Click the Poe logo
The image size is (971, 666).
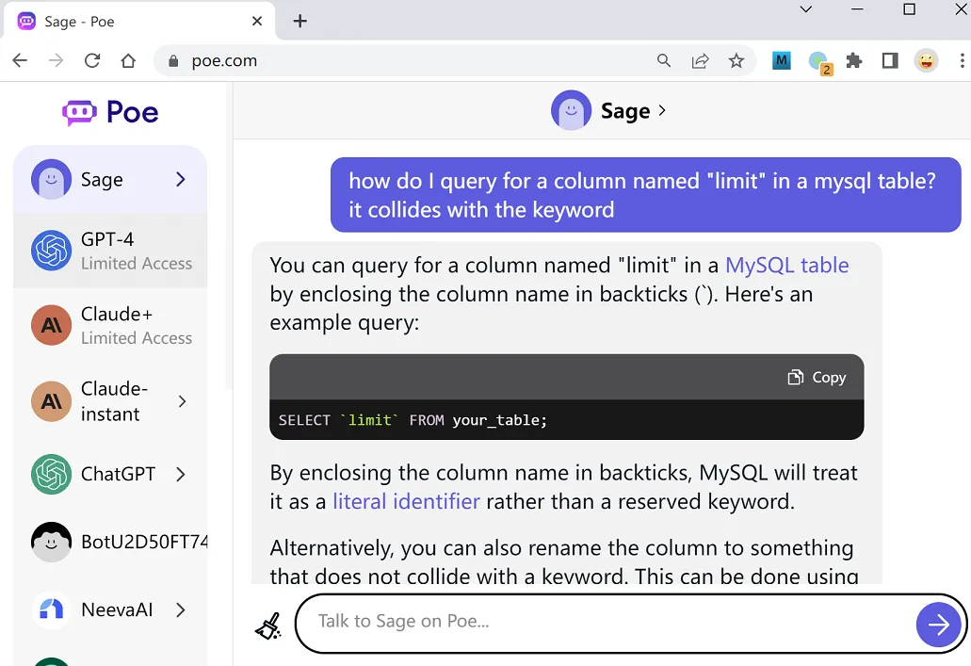tap(110, 112)
